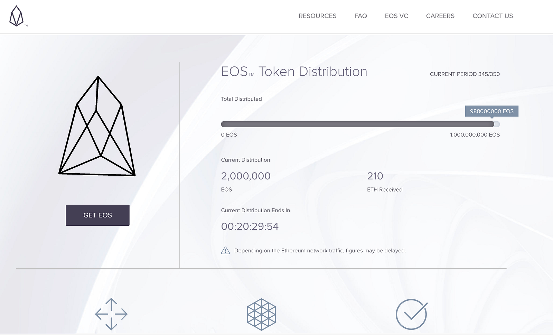Click the 210 ETH Received value

(375, 176)
